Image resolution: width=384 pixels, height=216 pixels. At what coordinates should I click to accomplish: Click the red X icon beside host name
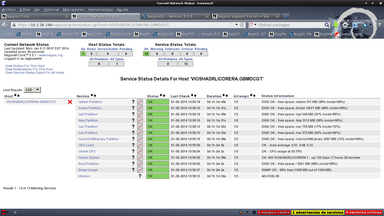pos(70,102)
